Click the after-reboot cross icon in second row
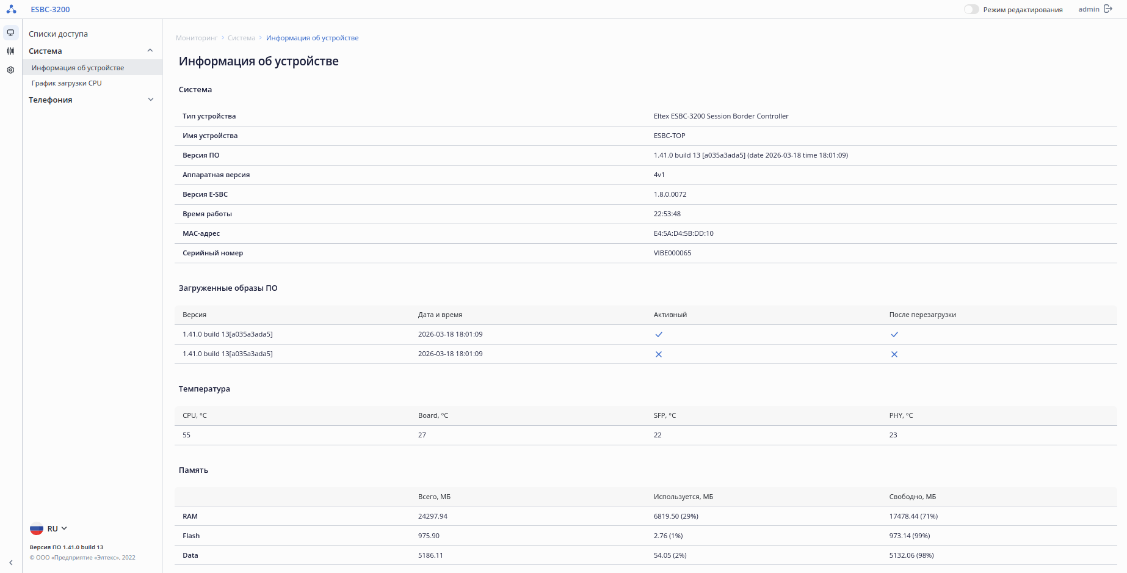Screen dimensions: 1127x573 point(894,354)
